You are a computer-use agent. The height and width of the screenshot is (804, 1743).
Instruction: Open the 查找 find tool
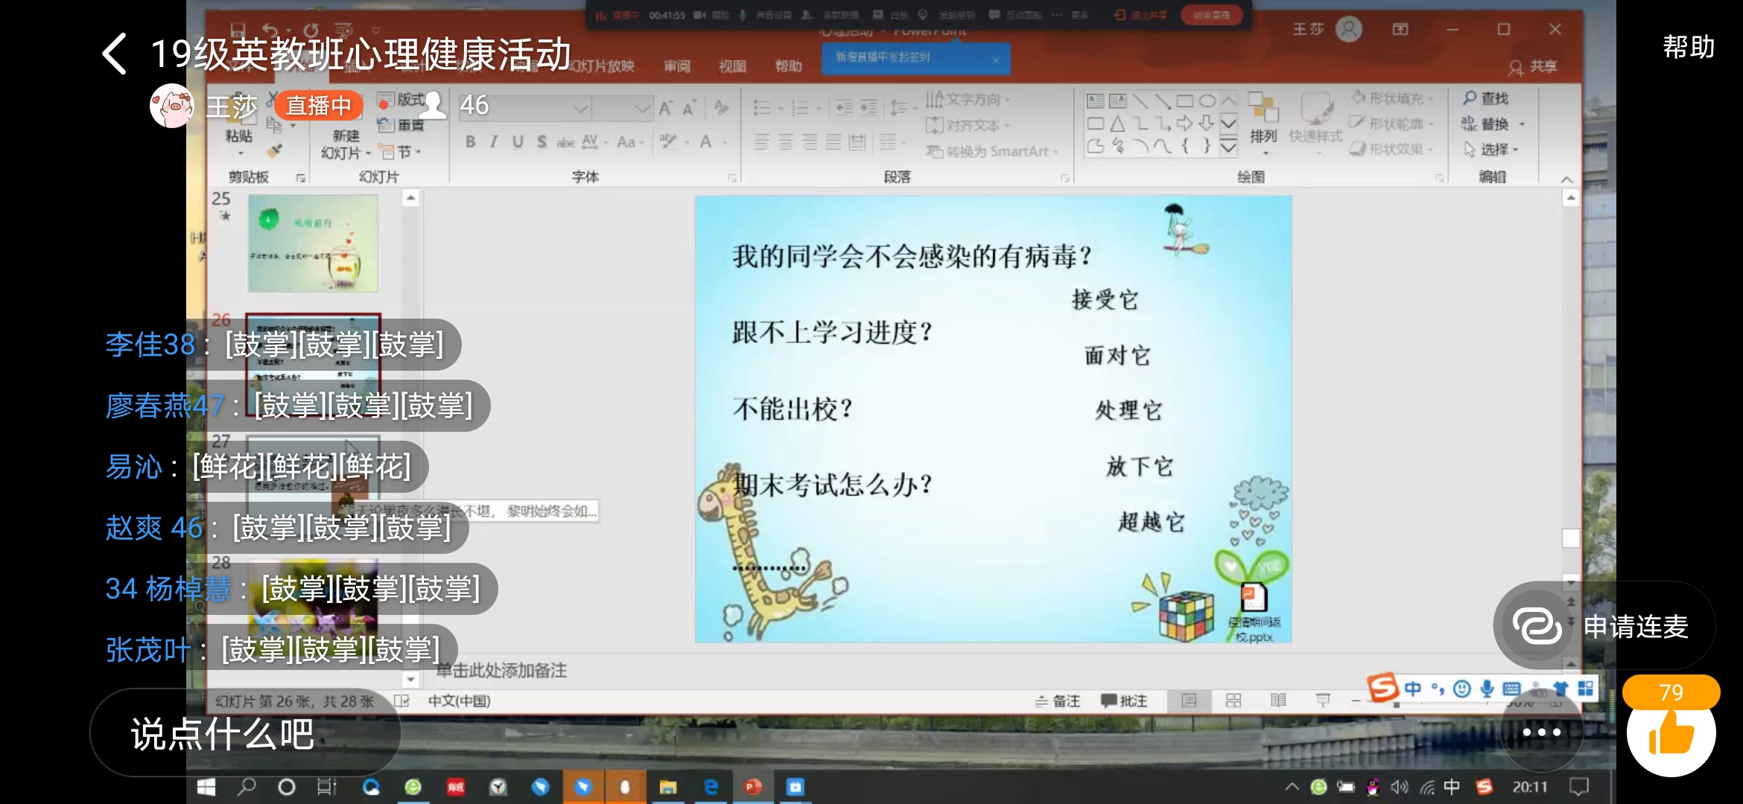(1485, 98)
